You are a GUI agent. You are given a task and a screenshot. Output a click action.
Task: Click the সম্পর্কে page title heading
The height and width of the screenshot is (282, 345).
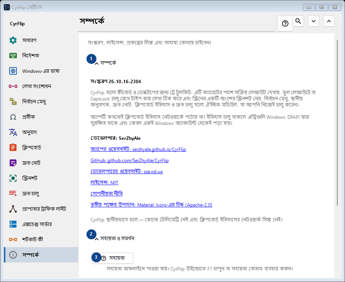click(92, 21)
